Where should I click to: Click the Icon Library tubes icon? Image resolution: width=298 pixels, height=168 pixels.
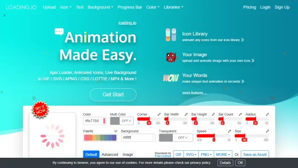click(171, 35)
